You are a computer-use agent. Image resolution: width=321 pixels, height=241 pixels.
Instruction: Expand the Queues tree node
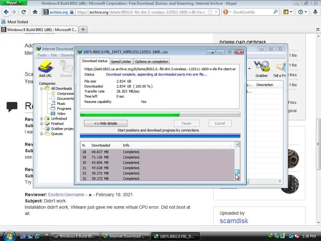tap(42, 134)
